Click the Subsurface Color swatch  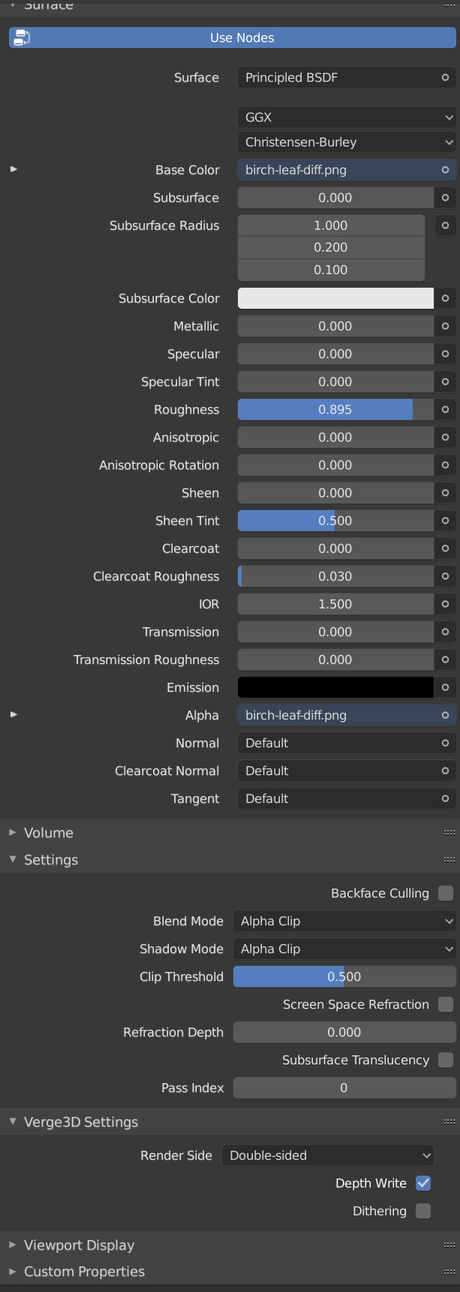335,298
